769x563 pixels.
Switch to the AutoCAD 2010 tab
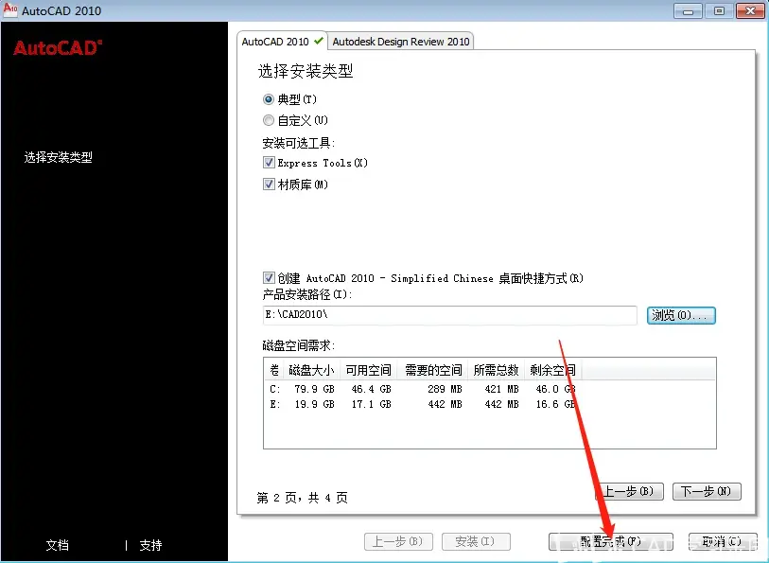(282, 42)
